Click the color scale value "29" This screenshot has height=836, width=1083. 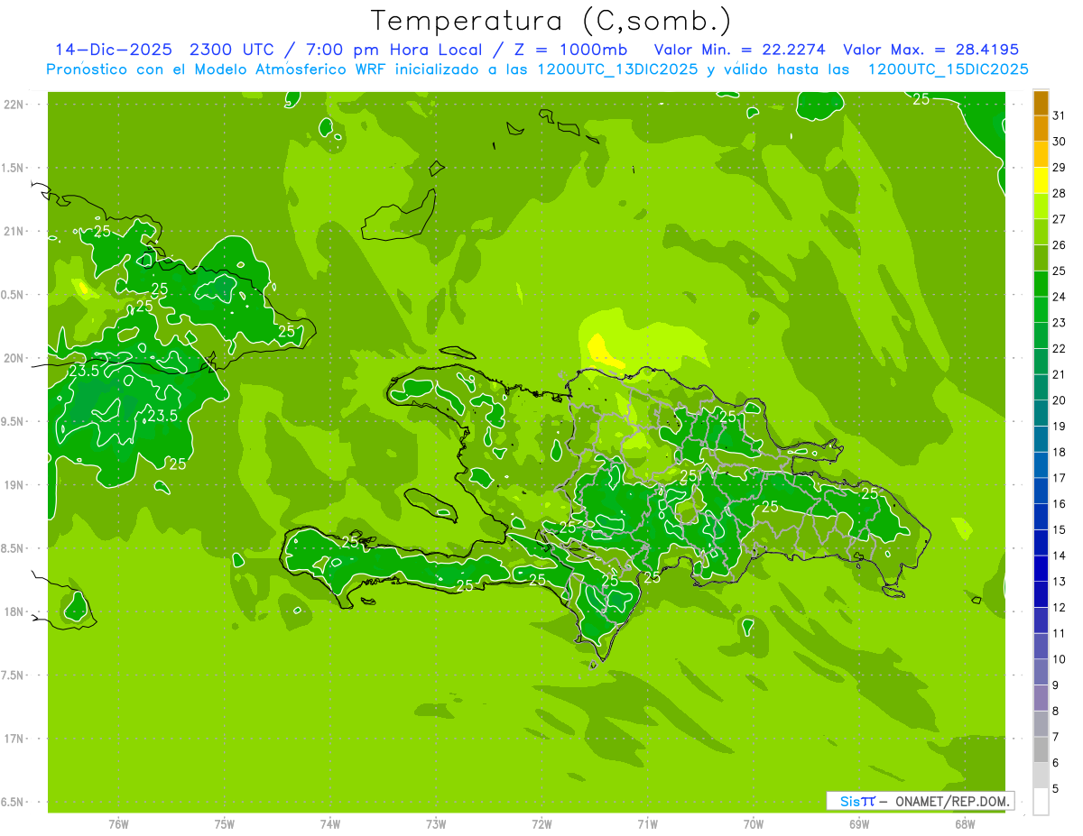coord(1060,167)
